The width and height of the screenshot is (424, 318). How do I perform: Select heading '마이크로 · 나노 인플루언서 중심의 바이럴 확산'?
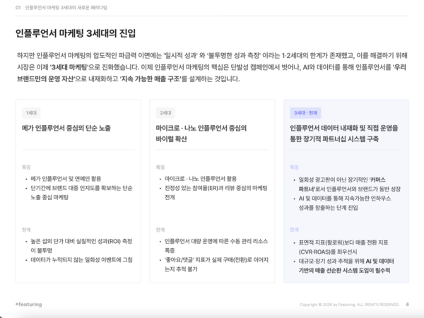(x=201, y=134)
